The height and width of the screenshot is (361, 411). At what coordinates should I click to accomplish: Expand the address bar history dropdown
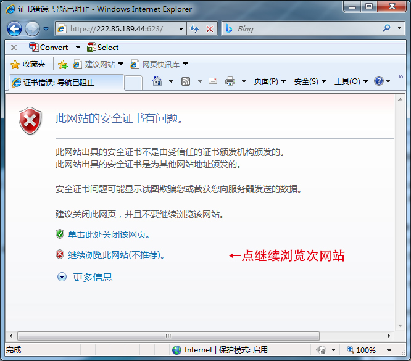181,29
